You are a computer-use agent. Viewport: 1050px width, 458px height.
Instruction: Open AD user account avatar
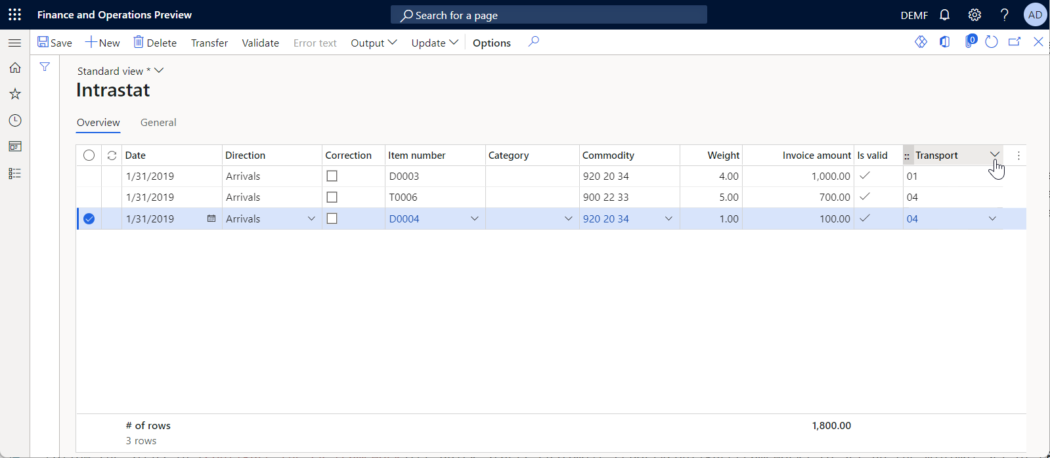(1035, 14)
